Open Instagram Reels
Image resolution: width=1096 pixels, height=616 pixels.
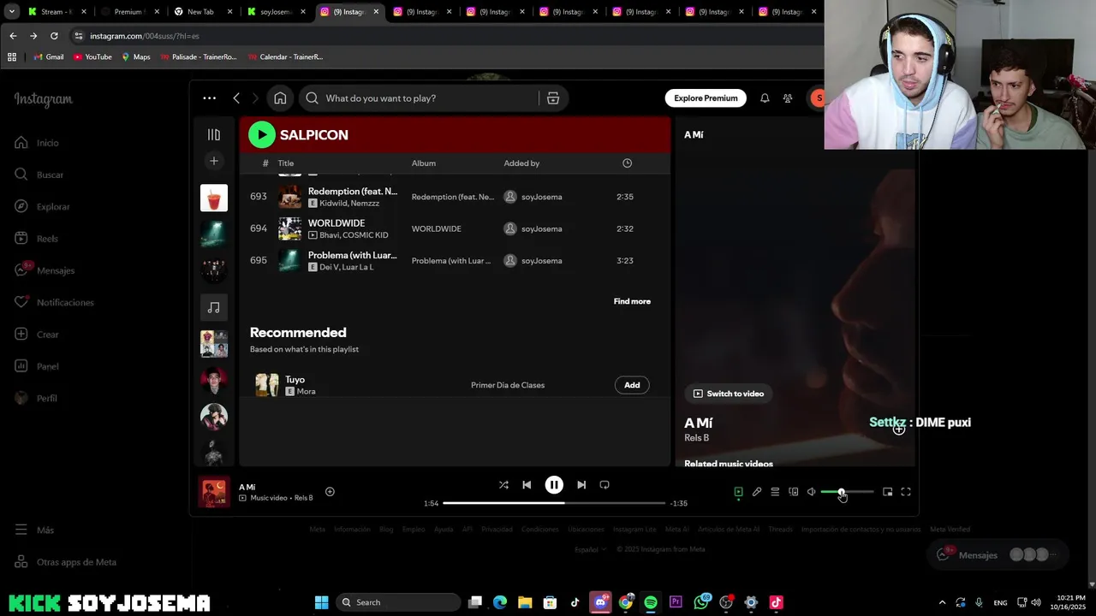pos(36,239)
